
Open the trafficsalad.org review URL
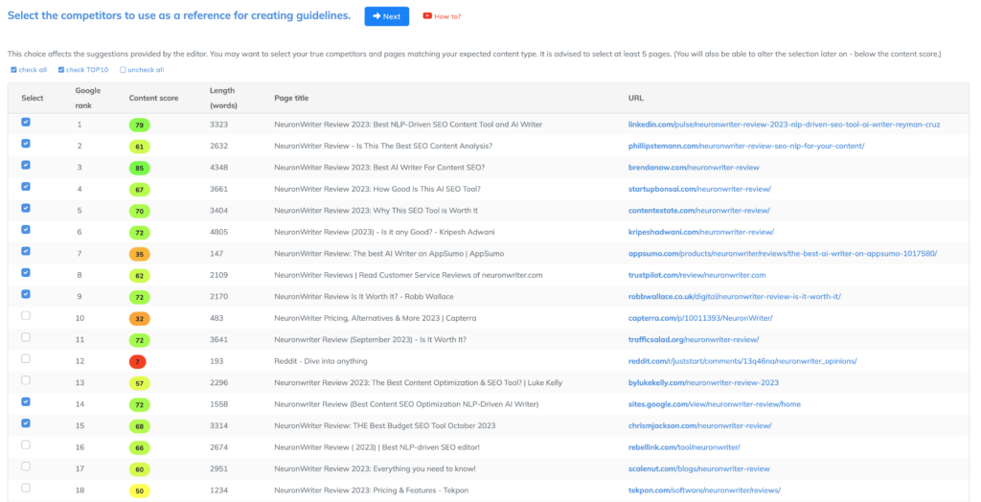click(694, 340)
